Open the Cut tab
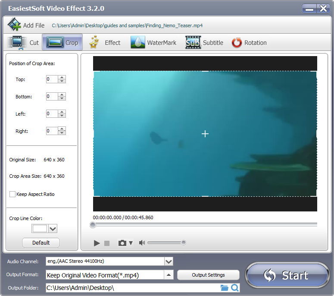This screenshot has width=334, height=296. (23, 42)
